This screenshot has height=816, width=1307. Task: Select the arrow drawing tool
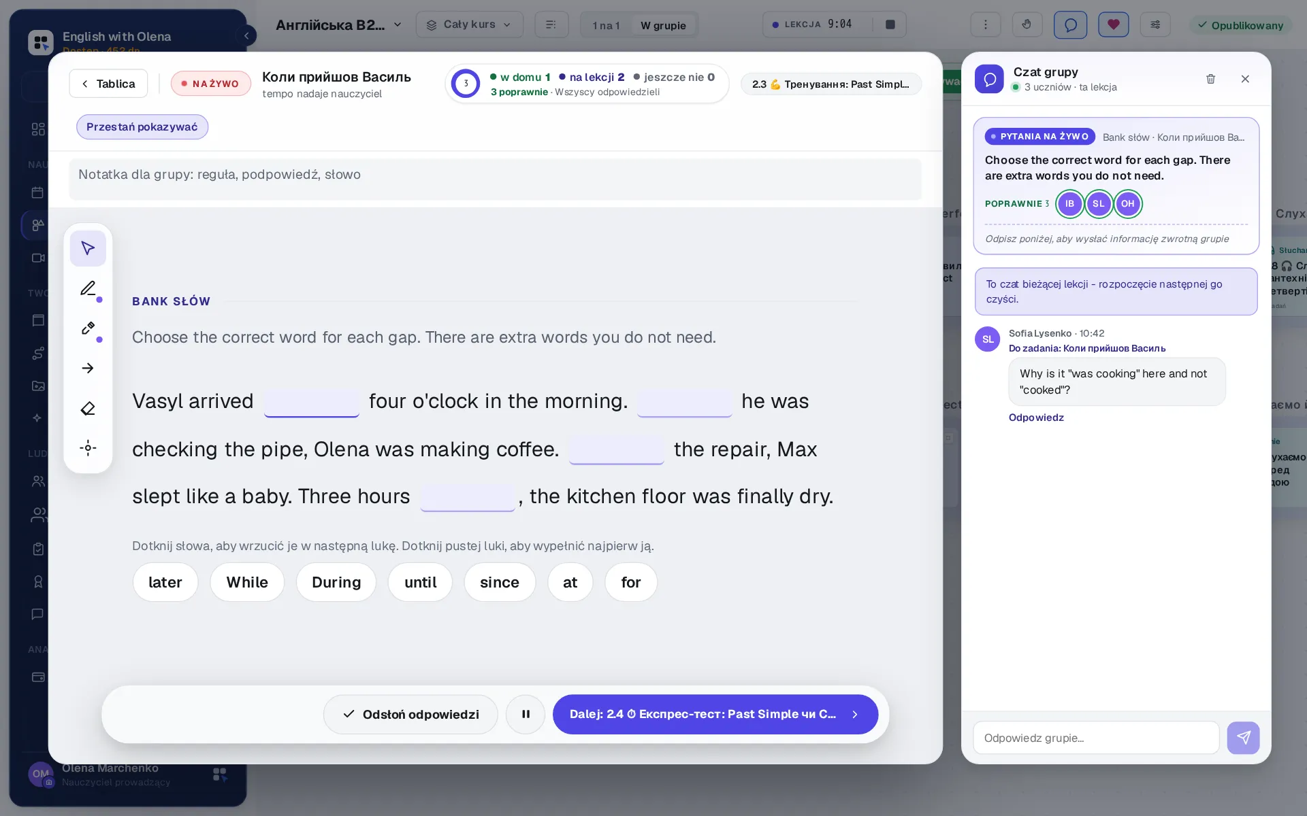tap(88, 368)
